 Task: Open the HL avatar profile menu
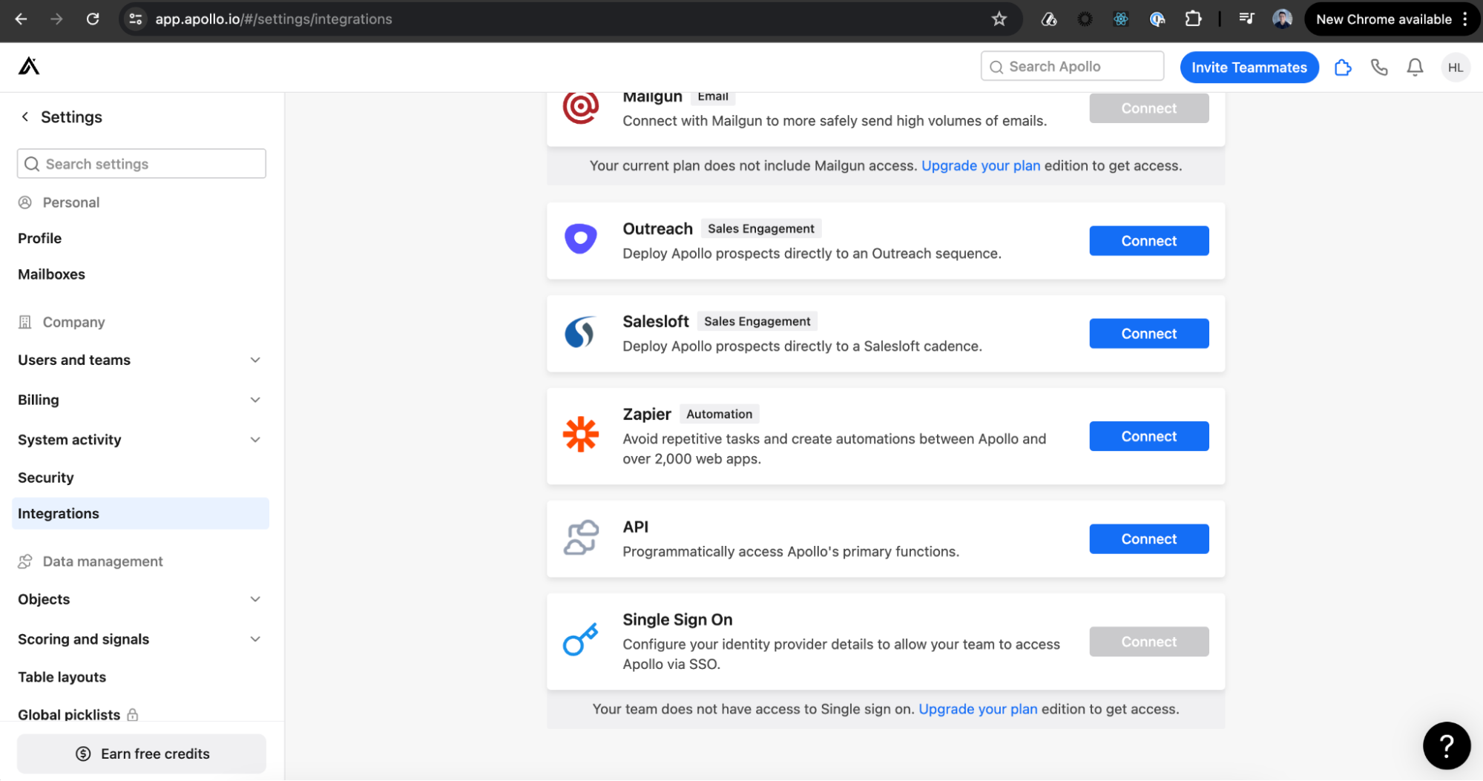click(1456, 67)
